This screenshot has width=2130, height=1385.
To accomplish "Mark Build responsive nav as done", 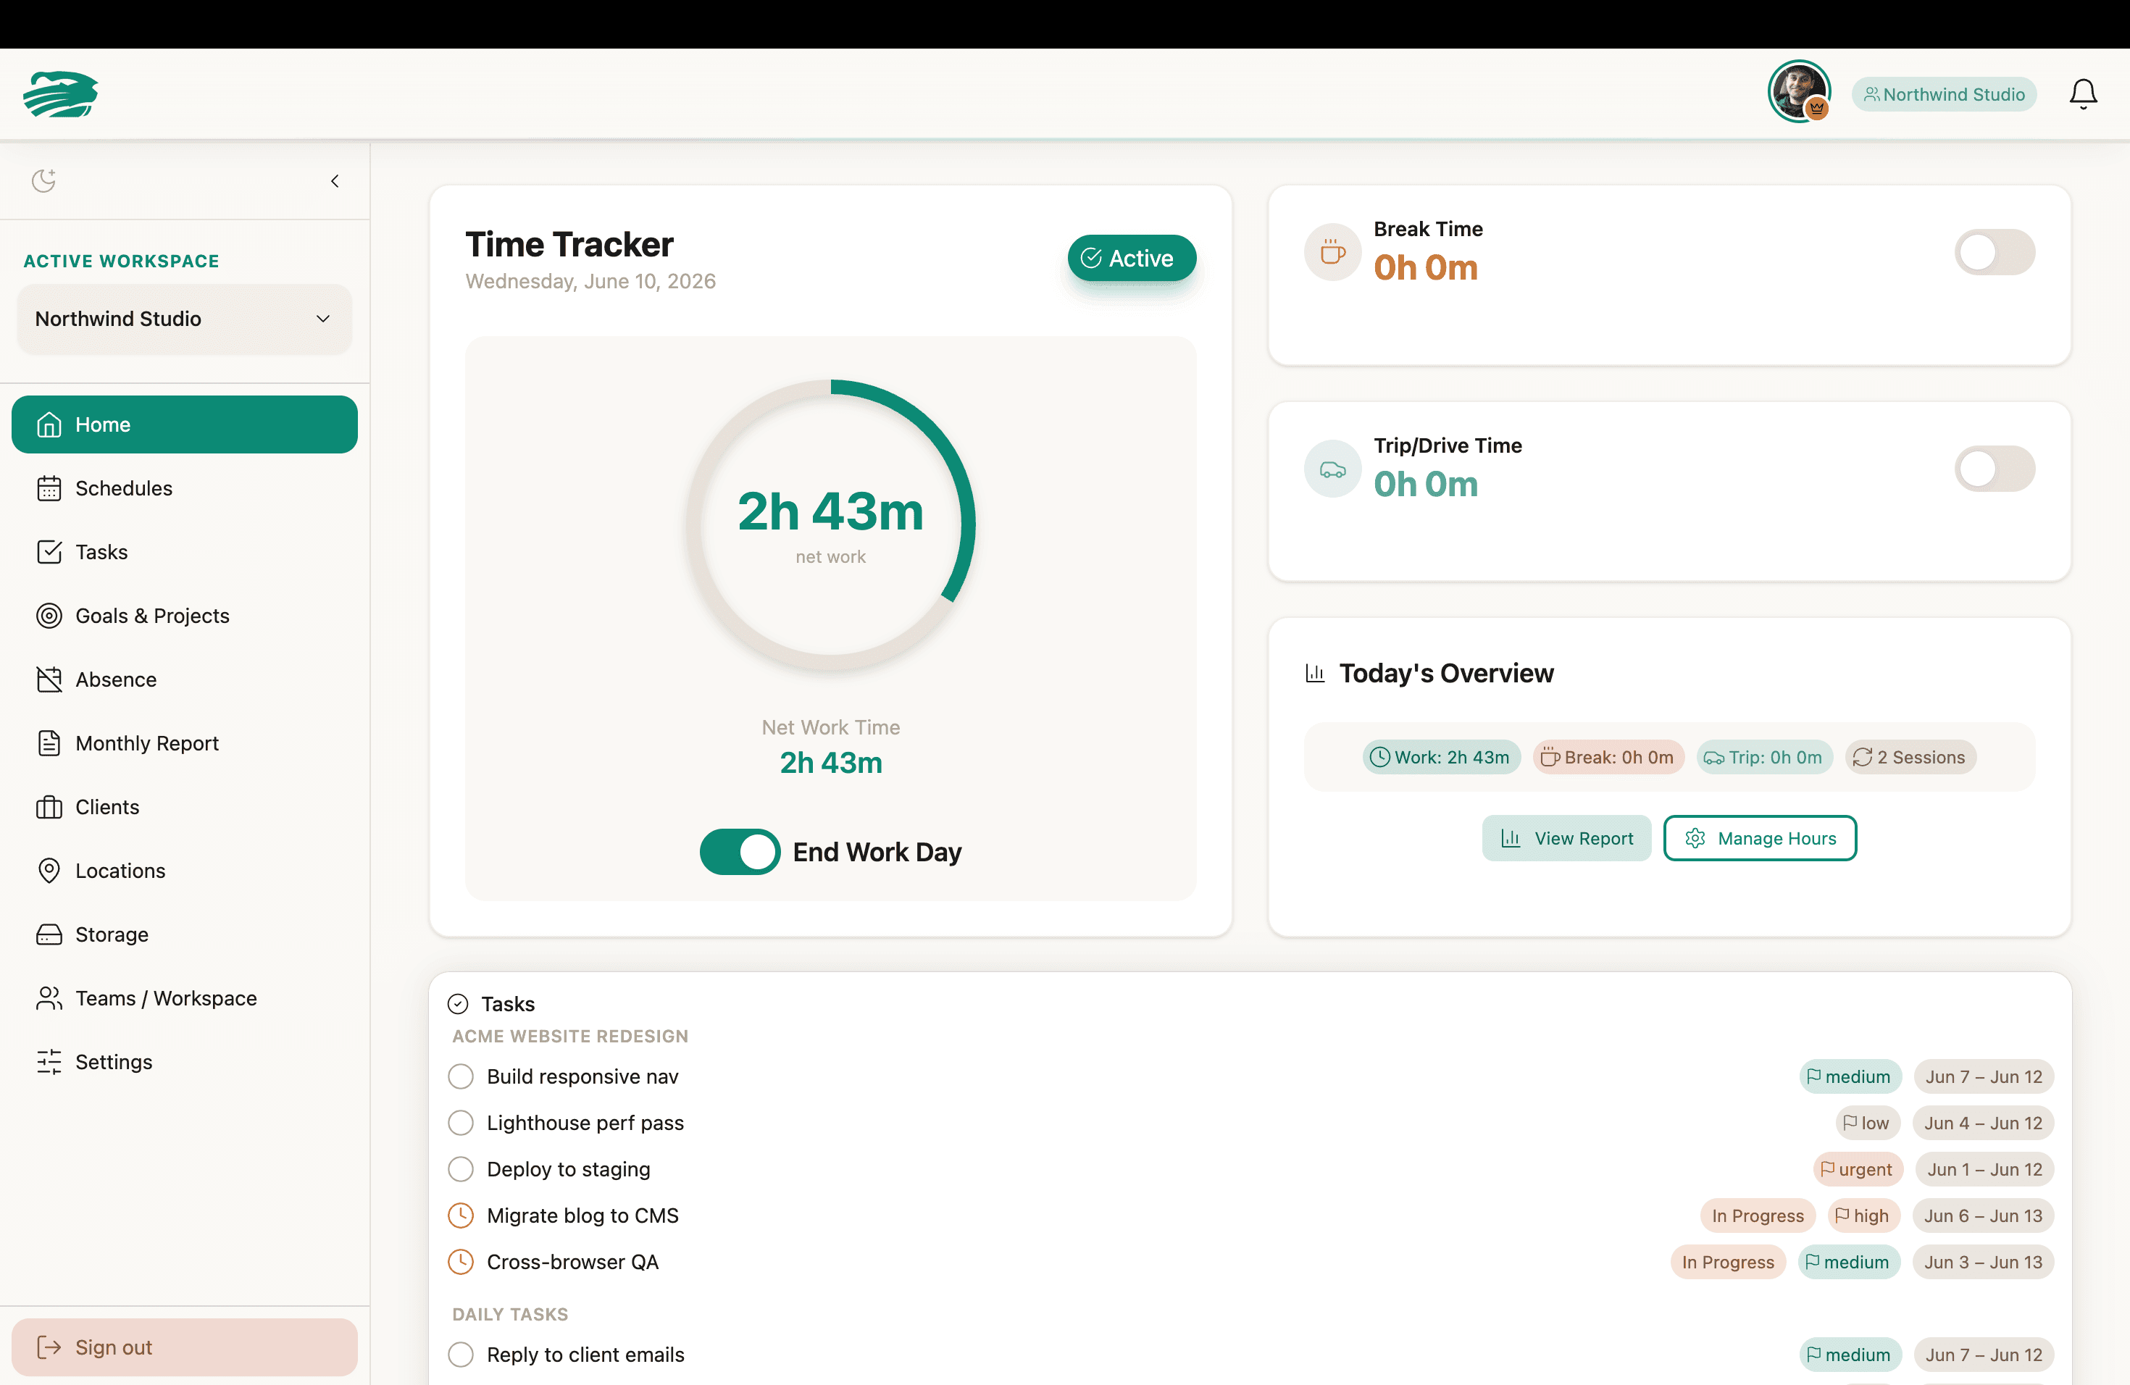I will tap(461, 1076).
